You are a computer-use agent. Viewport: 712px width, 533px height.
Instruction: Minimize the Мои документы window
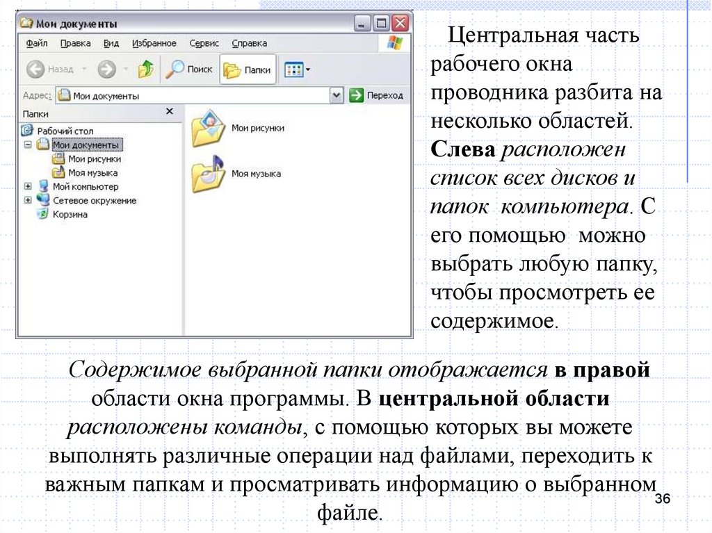(x=362, y=23)
